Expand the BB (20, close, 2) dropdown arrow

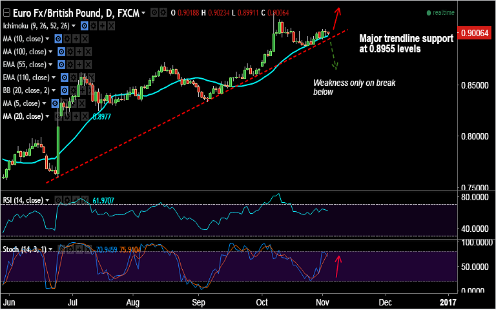pyautogui.click(x=54, y=90)
